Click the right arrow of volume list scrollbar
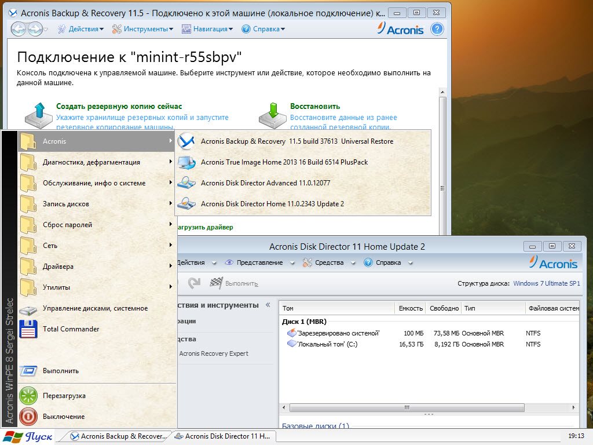Viewport: 593px width, 445px height. [x=574, y=407]
